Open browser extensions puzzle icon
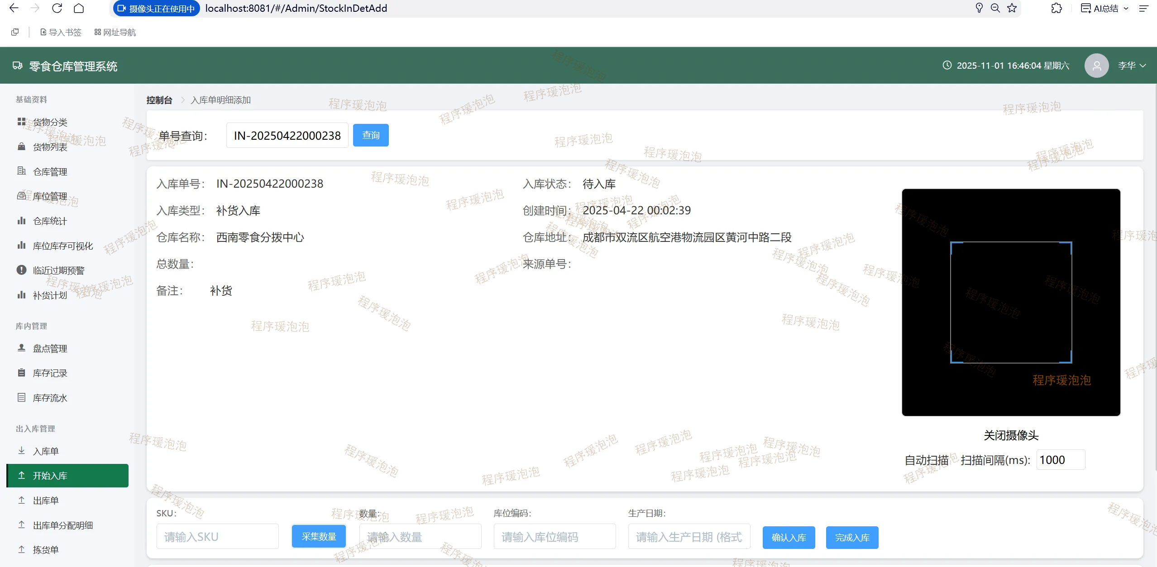 click(x=1057, y=8)
